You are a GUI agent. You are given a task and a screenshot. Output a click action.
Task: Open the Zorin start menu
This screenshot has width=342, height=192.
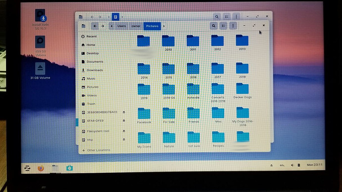[x=27, y=168]
